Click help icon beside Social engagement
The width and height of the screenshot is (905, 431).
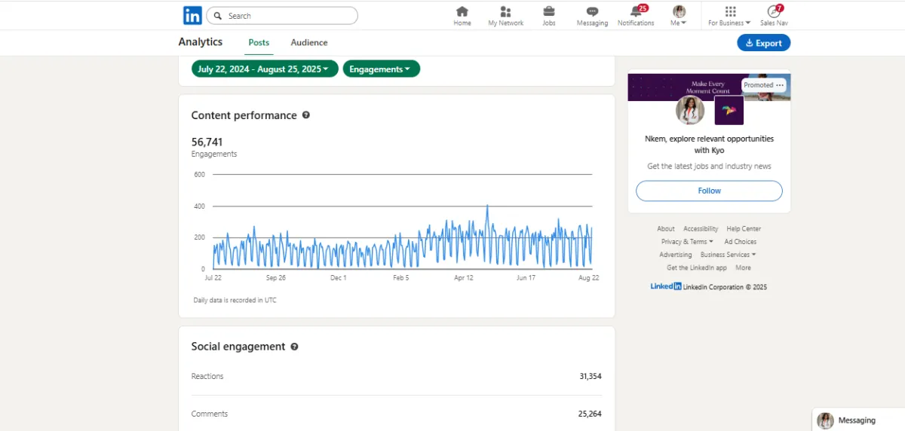pyautogui.click(x=294, y=347)
